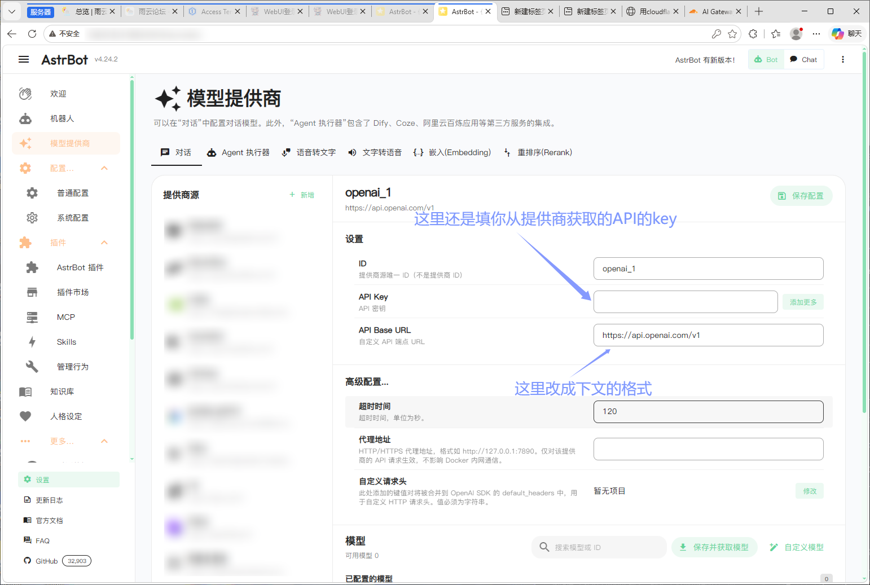Open 设置 at sidebar bottom
The width and height of the screenshot is (870, 585).
69,480
